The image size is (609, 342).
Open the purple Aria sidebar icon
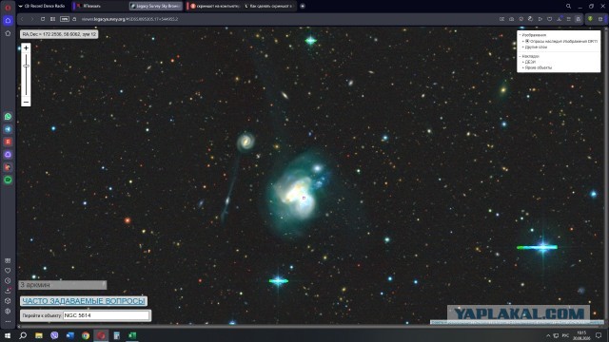pos(8,154)
